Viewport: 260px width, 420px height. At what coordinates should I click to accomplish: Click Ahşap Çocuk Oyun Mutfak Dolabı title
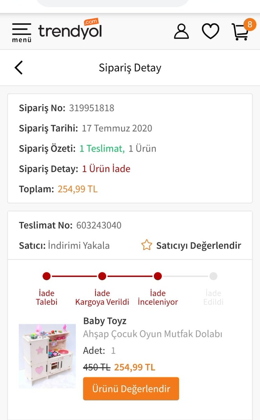point(153,334)
